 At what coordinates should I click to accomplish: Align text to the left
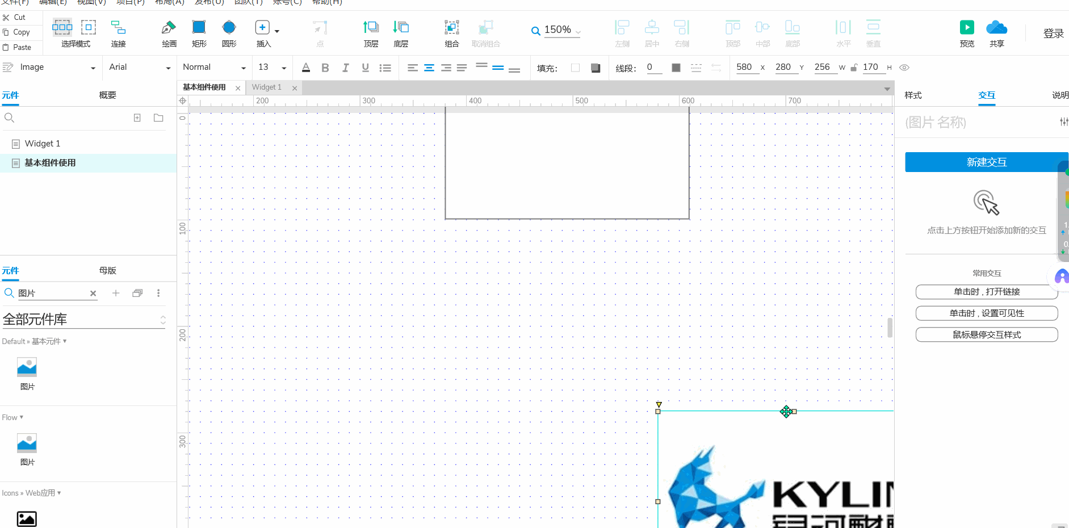[413, 68]
